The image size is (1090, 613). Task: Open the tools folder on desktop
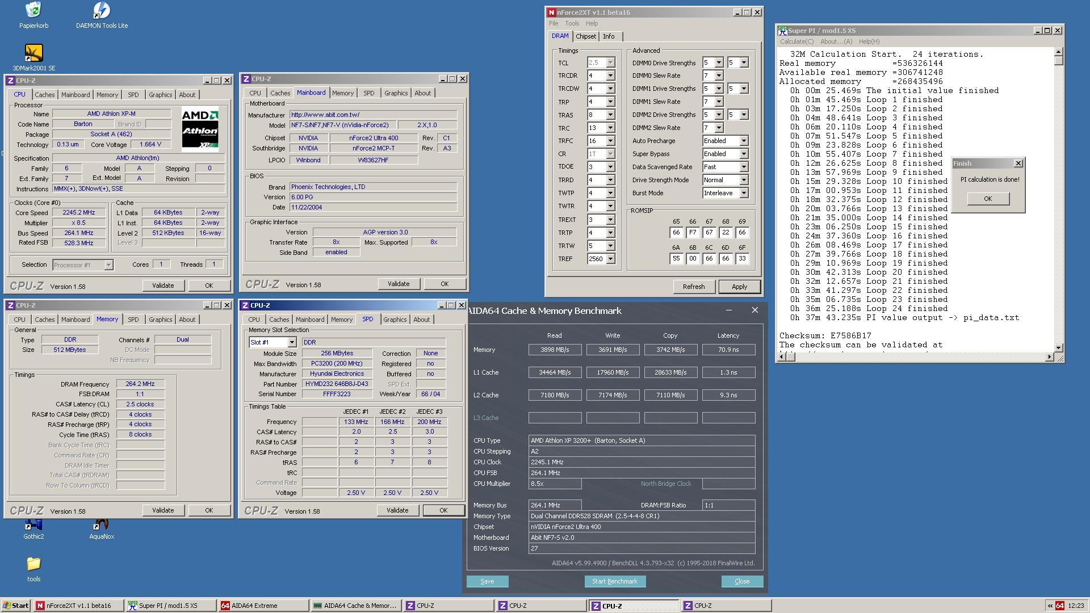click(33, 569)
